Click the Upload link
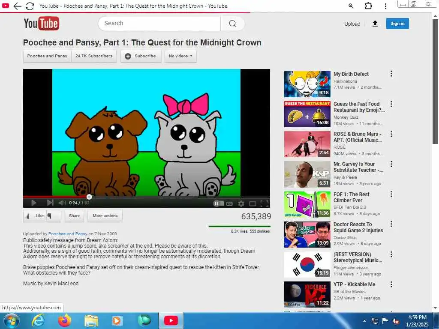 [x=352, y=24]
